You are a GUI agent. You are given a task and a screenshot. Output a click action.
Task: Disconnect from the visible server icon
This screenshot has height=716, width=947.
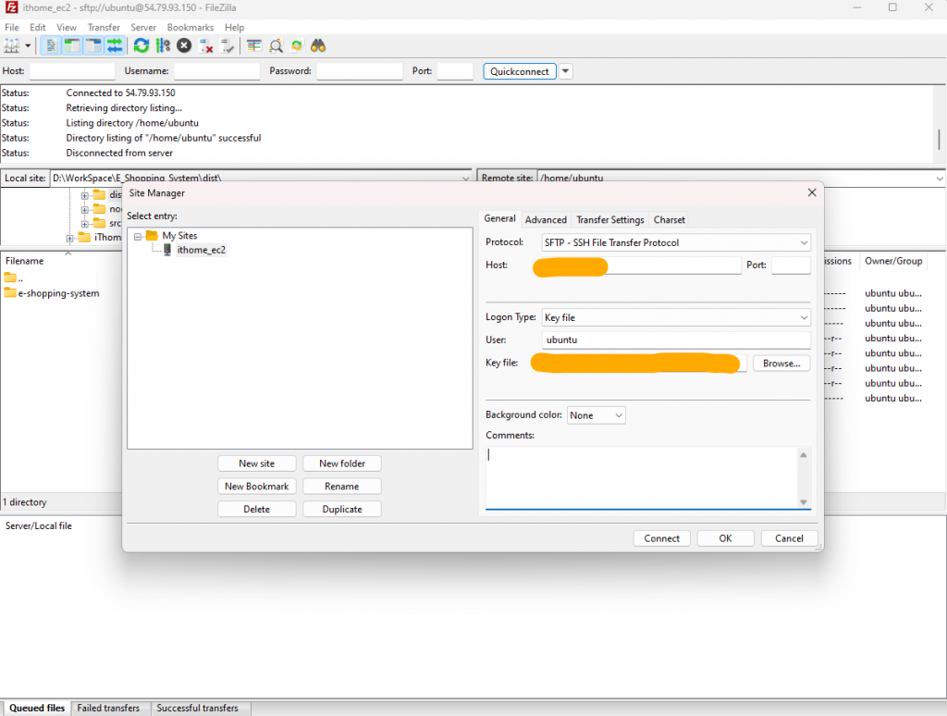(206, 46)
